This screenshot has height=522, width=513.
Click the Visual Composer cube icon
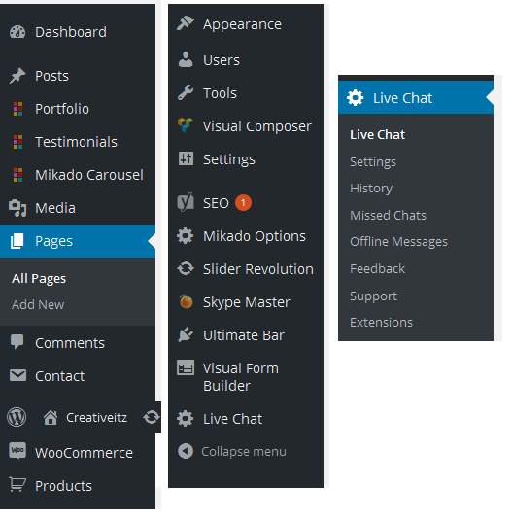186,125
